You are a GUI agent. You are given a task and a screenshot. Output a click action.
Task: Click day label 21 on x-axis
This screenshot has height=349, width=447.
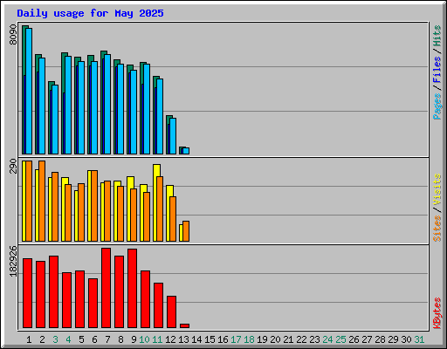point(288,339)
